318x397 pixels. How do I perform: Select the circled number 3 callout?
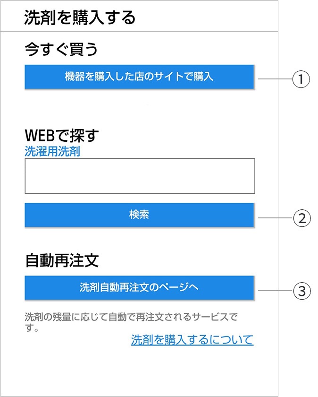(x=301, y=291)
